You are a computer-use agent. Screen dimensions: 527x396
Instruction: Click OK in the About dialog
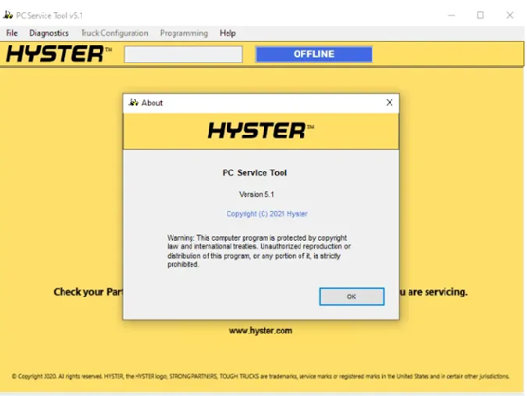coord(352,297)
